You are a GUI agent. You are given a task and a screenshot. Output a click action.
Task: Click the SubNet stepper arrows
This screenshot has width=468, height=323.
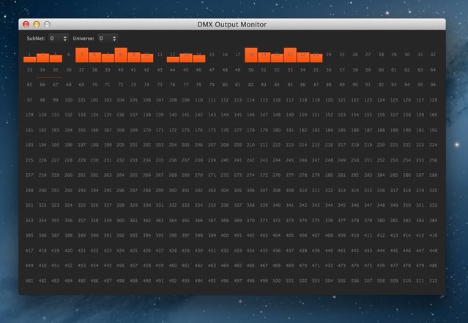pyautogui.click(x=65, y=39)
